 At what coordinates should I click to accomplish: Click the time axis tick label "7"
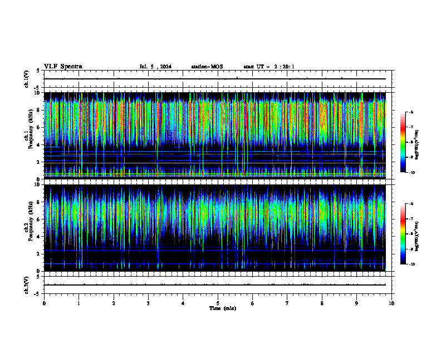(287, 303)
